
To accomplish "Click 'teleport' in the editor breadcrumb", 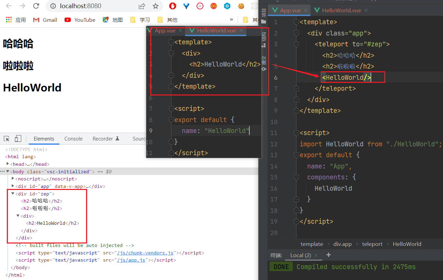I will [x=372, y=244].
